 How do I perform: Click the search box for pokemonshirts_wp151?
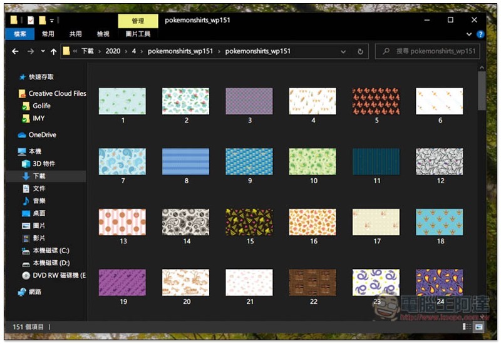(x=428, y=51)
